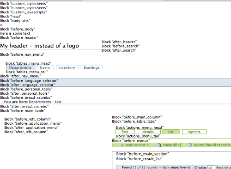Screen dimensions: 231x169
Task: Click the text Block "before_result_list"
Action: pos(140,159)
